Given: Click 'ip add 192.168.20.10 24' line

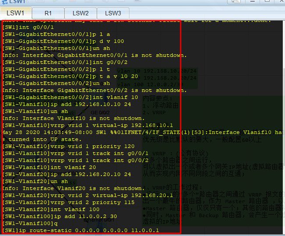Looking at the screenshot, I should 67,174.
